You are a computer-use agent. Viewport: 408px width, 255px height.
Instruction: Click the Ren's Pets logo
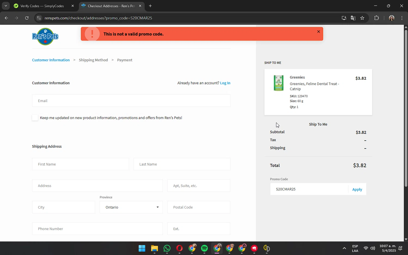point(45,36)
